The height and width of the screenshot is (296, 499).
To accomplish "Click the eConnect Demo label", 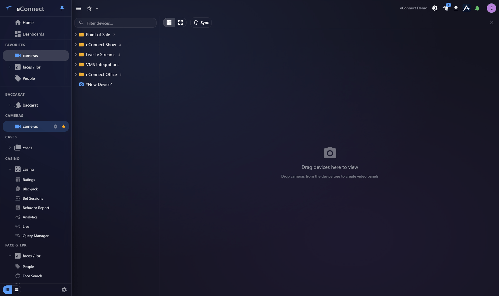I will tap(414, 8).
